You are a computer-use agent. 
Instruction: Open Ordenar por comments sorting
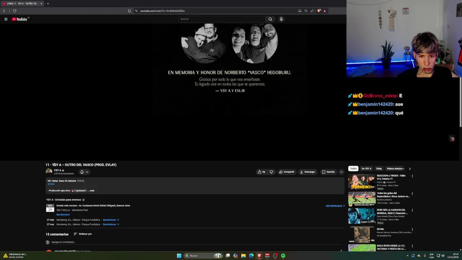click(83, 234)
